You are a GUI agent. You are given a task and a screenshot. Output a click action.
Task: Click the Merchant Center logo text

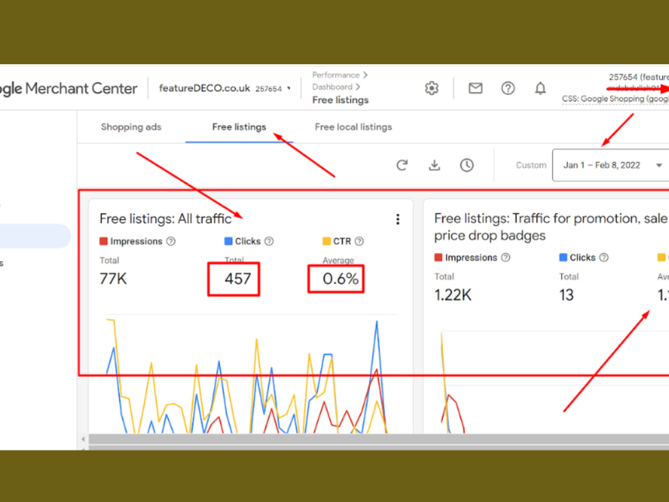[x=68, y=88]
